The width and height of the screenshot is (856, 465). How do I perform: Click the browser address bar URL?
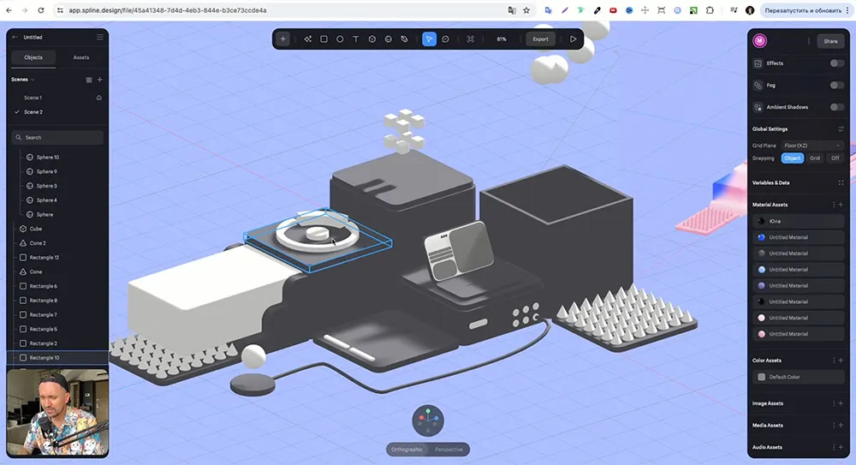[x=167, y=10]
